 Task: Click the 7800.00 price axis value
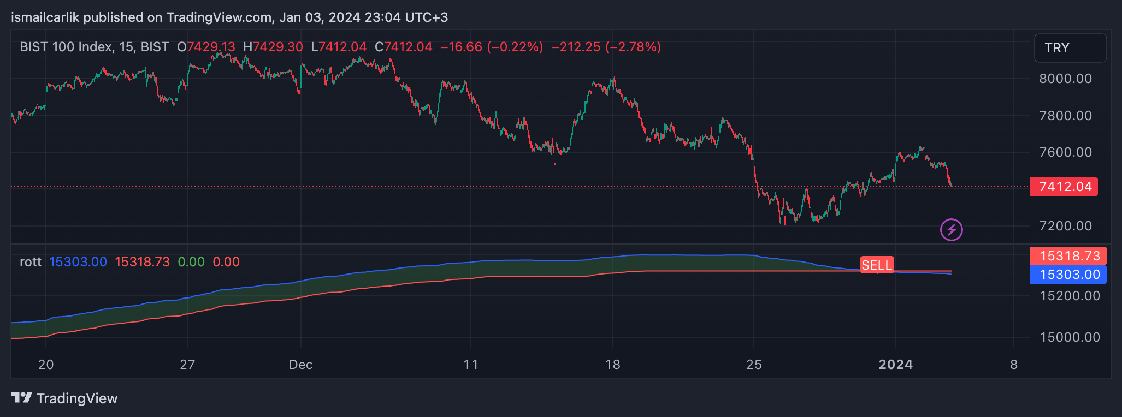pyautogui.click(x=1065, y=116)
